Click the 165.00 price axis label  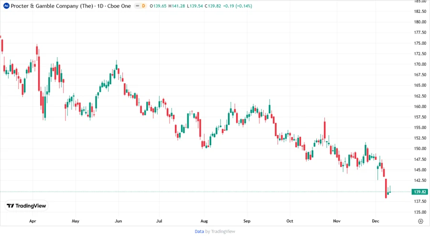pyautogui.click(x=420, y=85)
